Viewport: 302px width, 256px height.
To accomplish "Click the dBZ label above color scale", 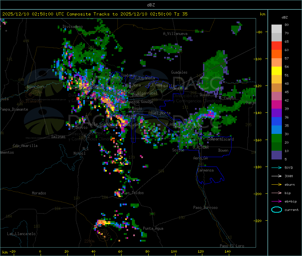I will click(x=285, y=17).
